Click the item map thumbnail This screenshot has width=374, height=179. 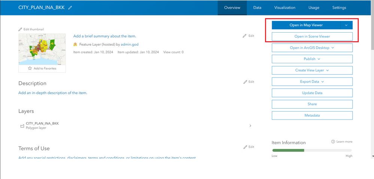[x=42, y=49]
